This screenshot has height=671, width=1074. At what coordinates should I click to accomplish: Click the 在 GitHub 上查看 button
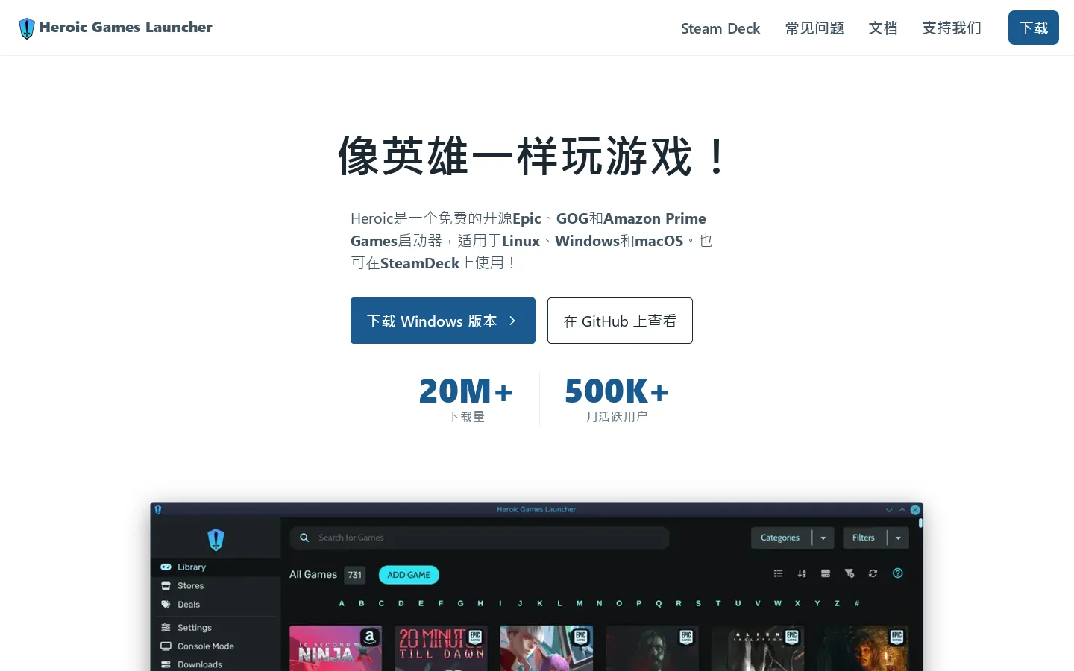pos(620,321)
